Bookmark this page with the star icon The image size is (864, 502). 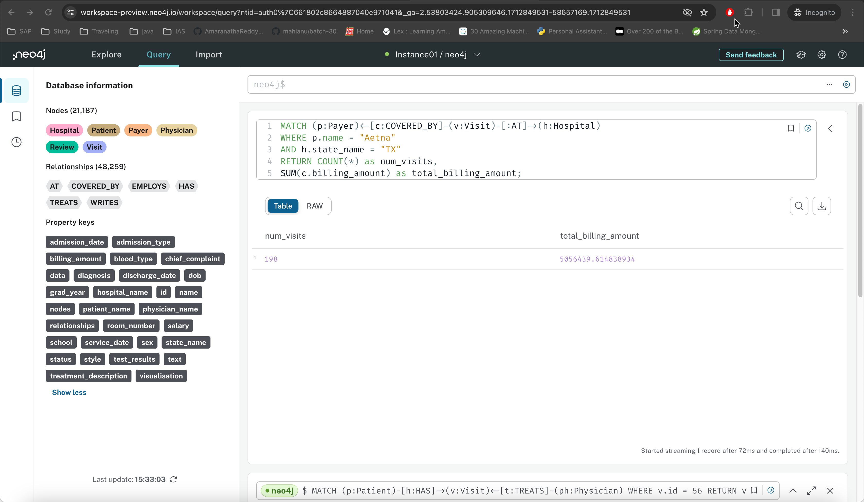click(x=703, y=12)
